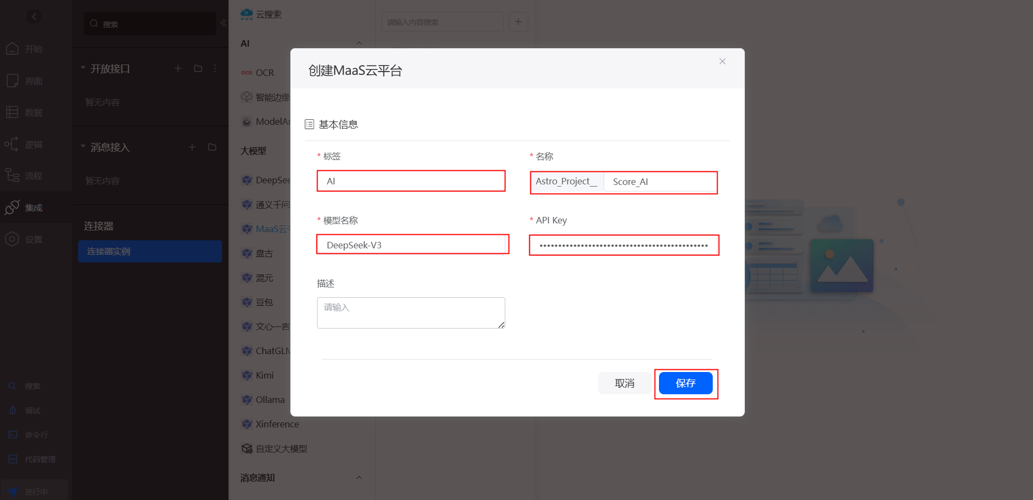Click the 请输入内容搜索 search field

pyautogui.click(x=442, y=22)
